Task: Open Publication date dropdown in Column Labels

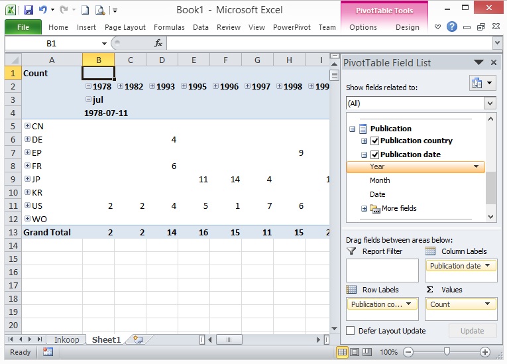Action: coord(488,265)
